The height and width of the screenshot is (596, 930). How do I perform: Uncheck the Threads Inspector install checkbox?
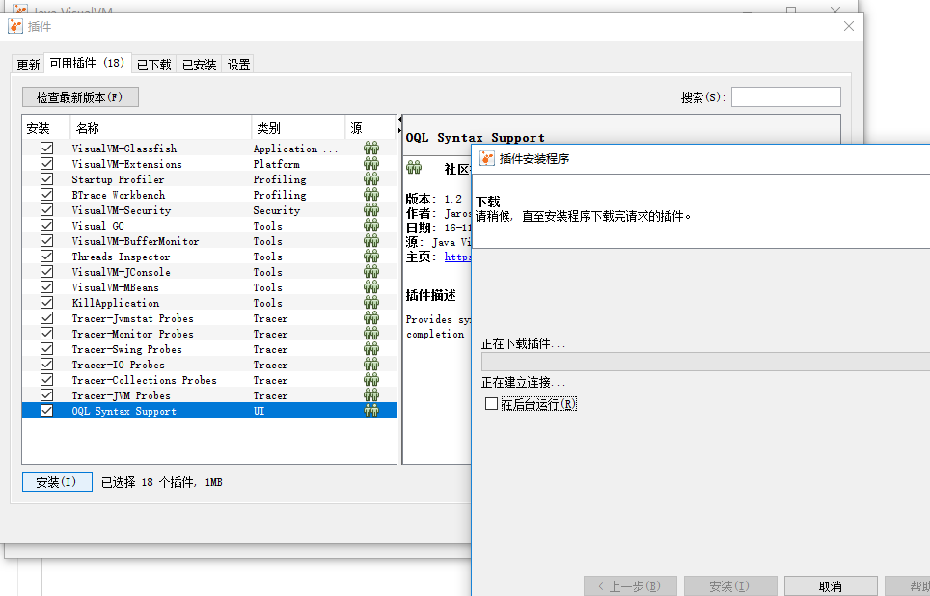pyautogui.click(x=47, y=257)
